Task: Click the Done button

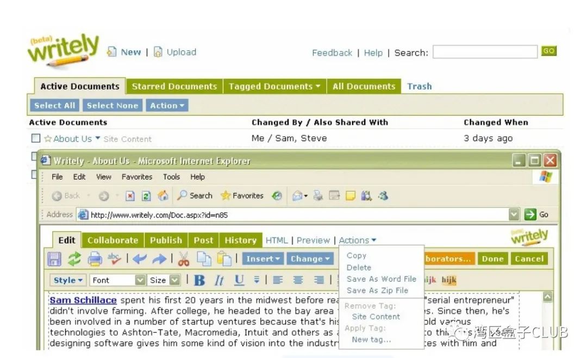Action: pyautogui.click(x=492, y=259)
